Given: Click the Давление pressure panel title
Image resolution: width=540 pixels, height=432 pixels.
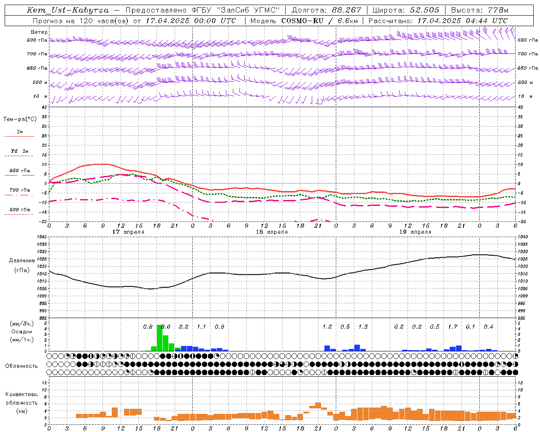Looking at the screenshot, I should coord(22,261).
